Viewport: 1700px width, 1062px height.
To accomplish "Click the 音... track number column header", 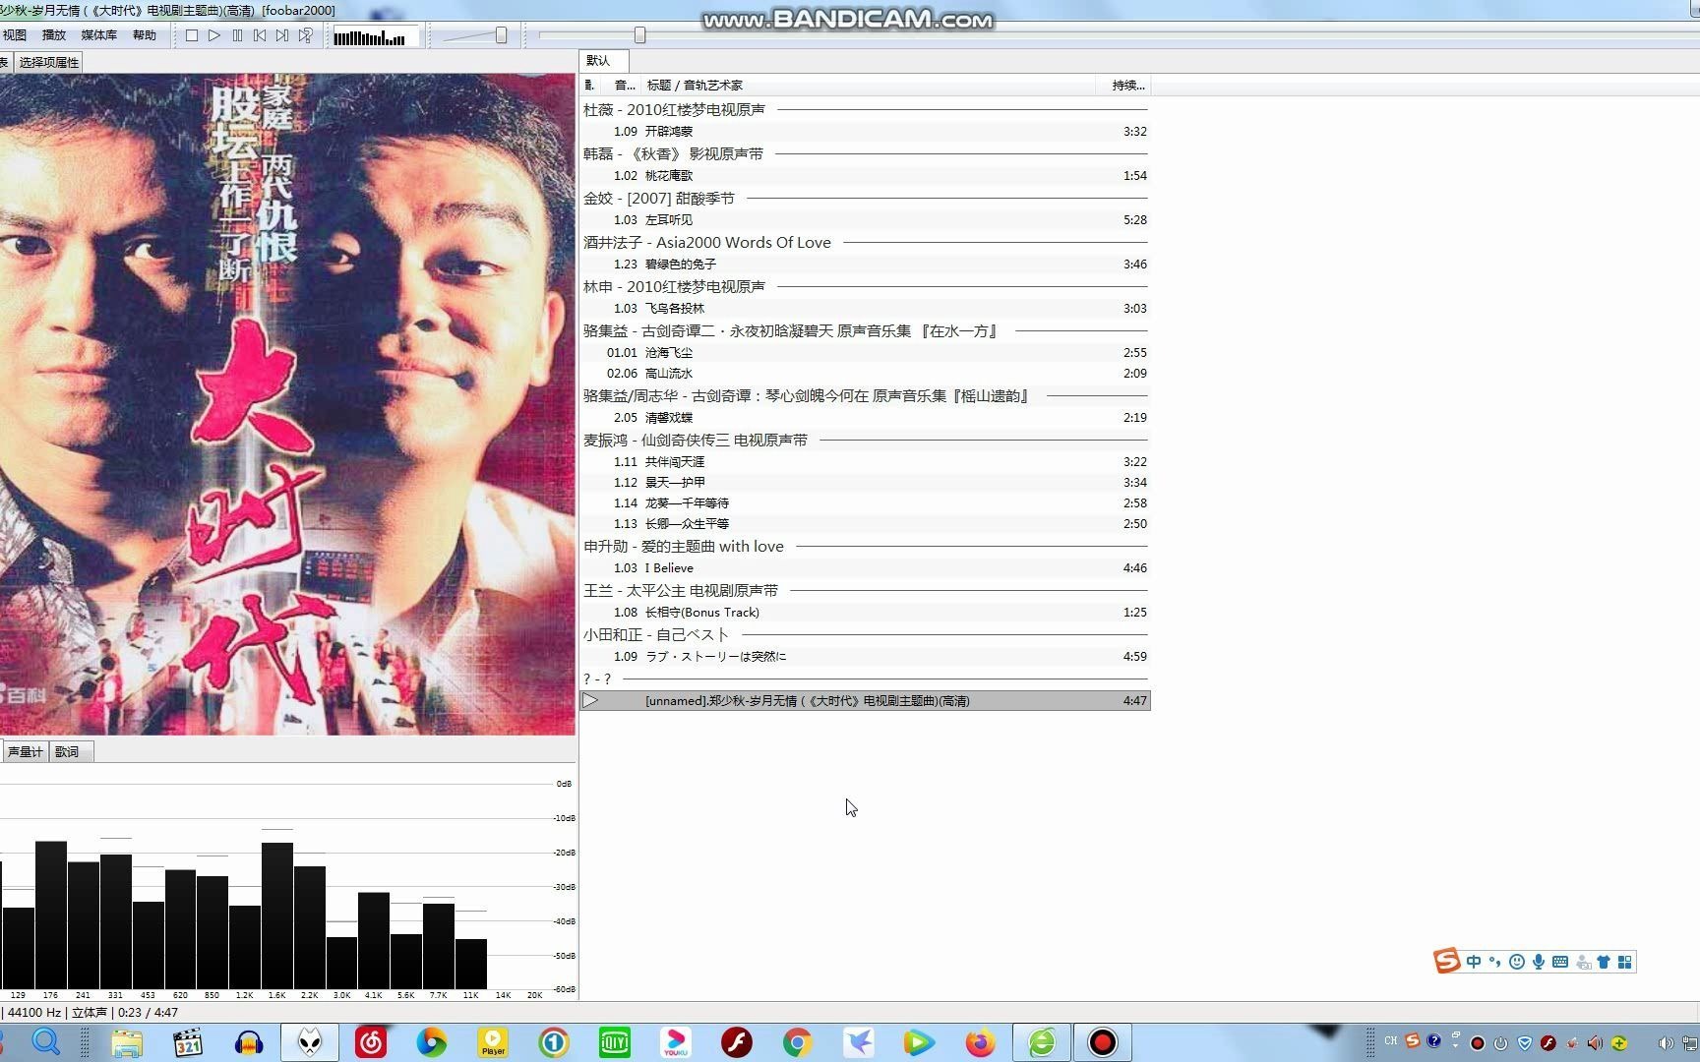I will pyautogui.click(x=622, y=86).
